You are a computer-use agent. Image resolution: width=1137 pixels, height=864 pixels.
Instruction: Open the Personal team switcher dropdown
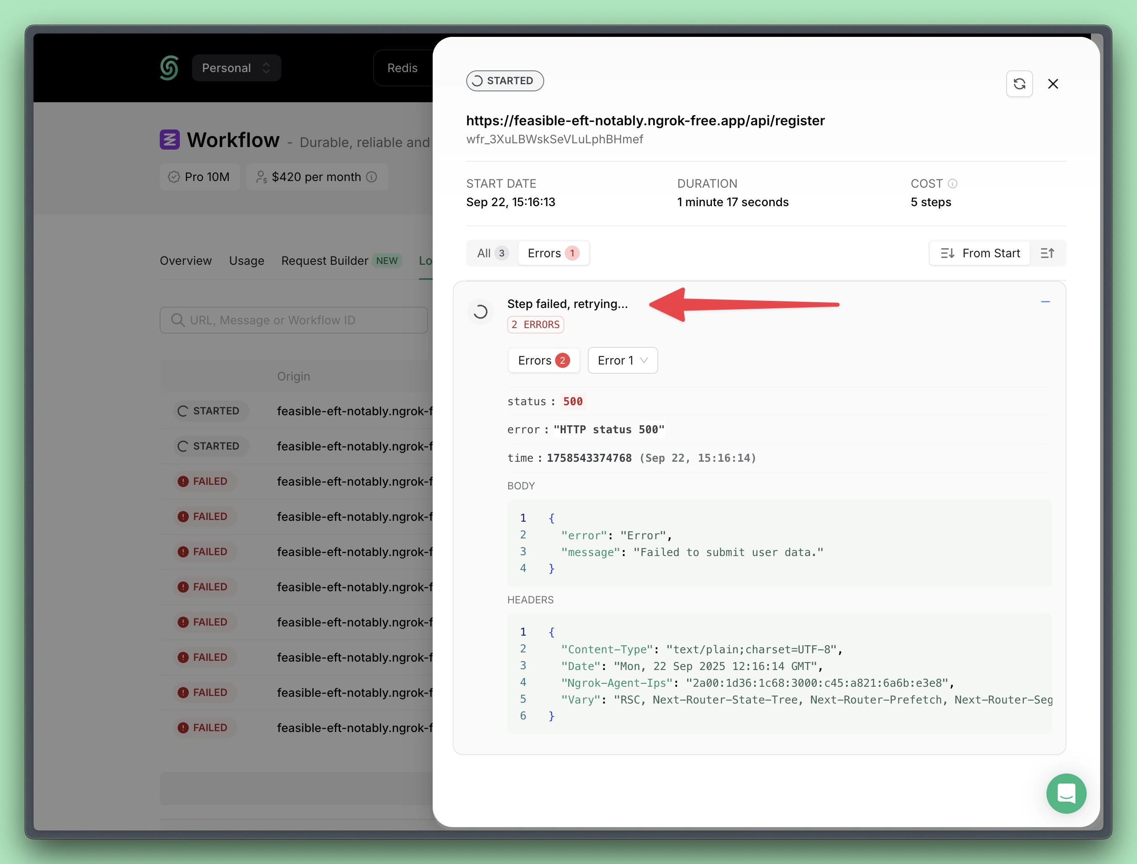pos(236,68)
